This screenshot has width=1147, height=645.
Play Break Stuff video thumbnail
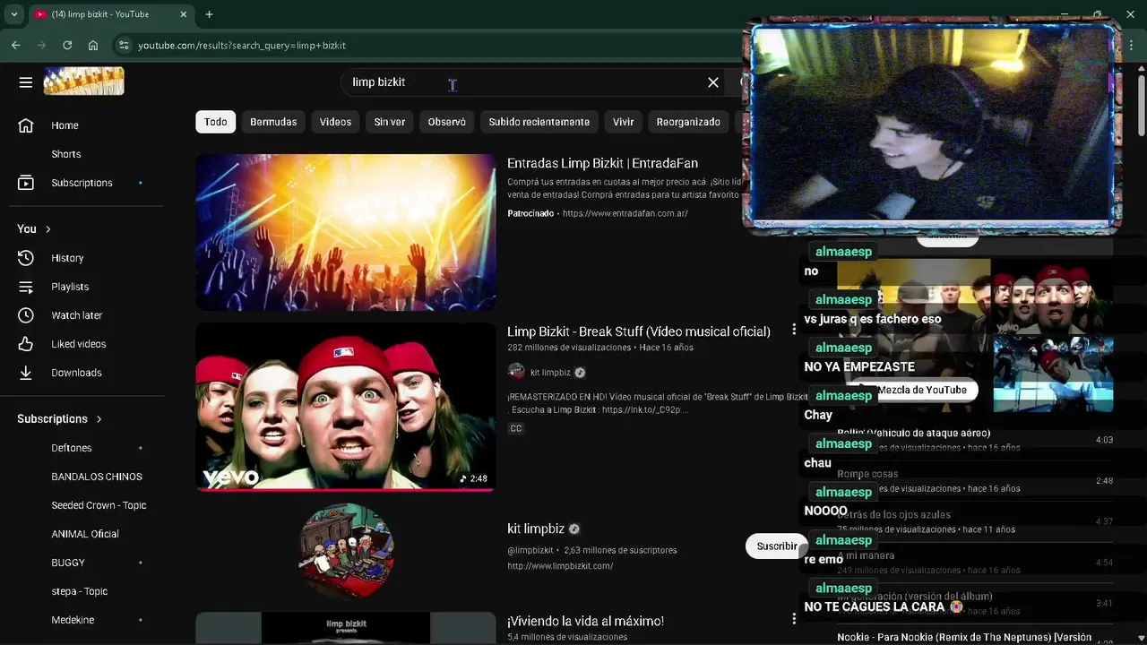click(x=346, y=407)
